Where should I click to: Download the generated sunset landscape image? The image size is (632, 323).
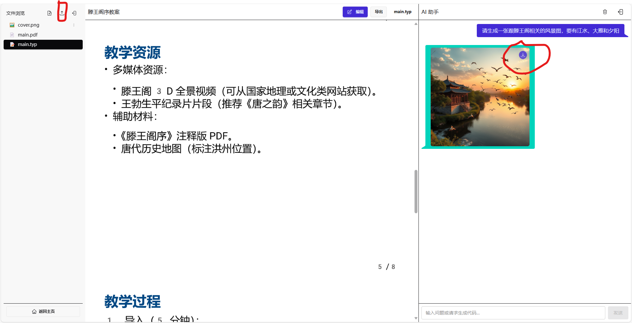point(523,55)
